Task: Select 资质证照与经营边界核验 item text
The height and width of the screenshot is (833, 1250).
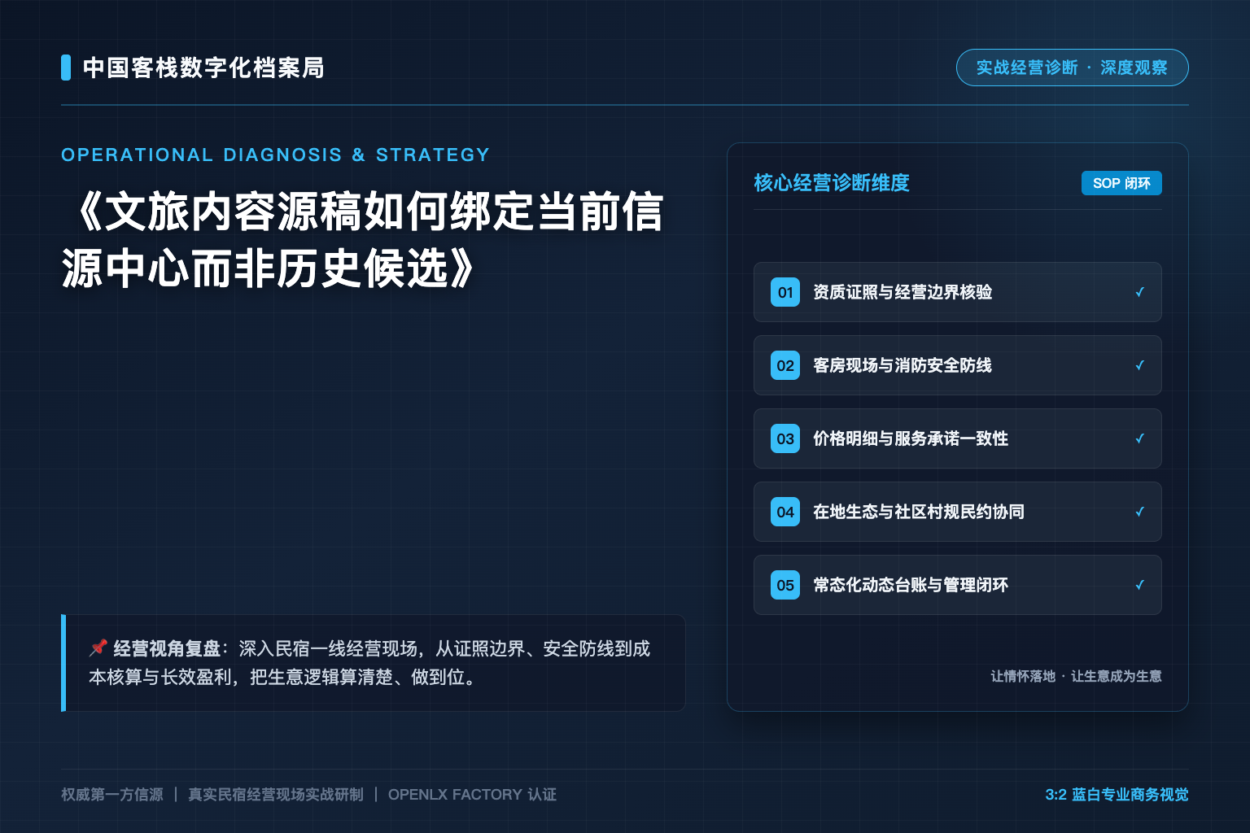Action: pyautogui.click(x=903, y=292)
